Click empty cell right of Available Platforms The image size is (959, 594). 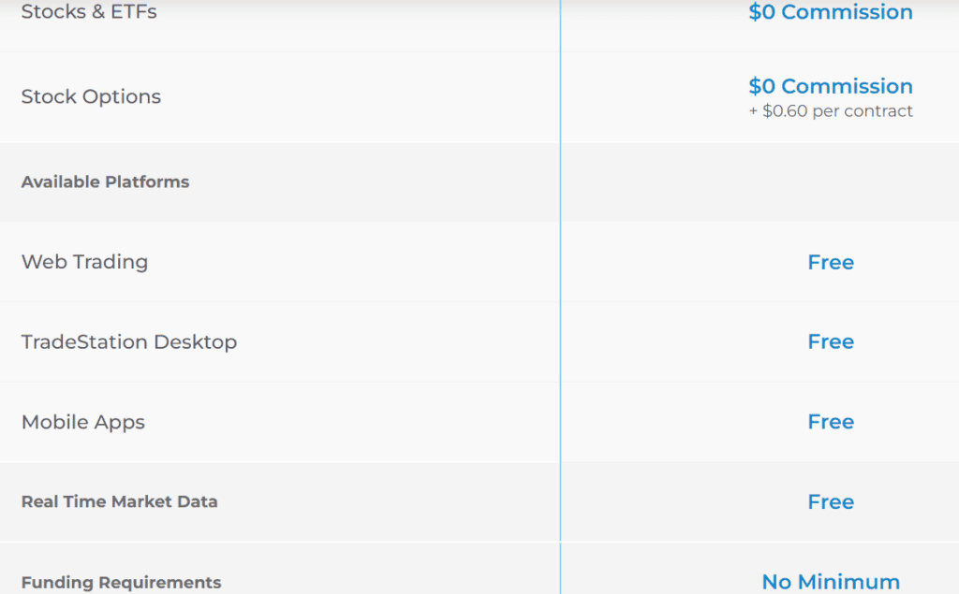tap(759, 182)
